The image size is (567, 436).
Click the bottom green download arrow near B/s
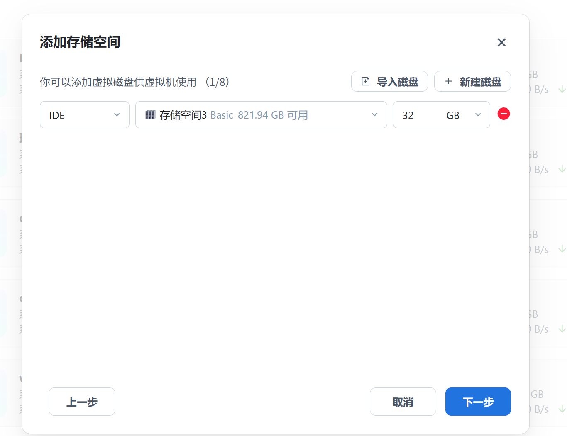click(x=562, y=409)
